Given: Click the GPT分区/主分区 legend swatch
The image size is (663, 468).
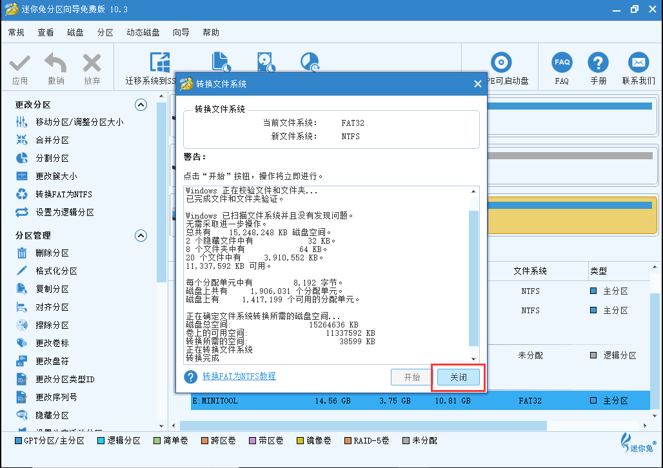Looking at the screenshot, I should coord(18,440).
